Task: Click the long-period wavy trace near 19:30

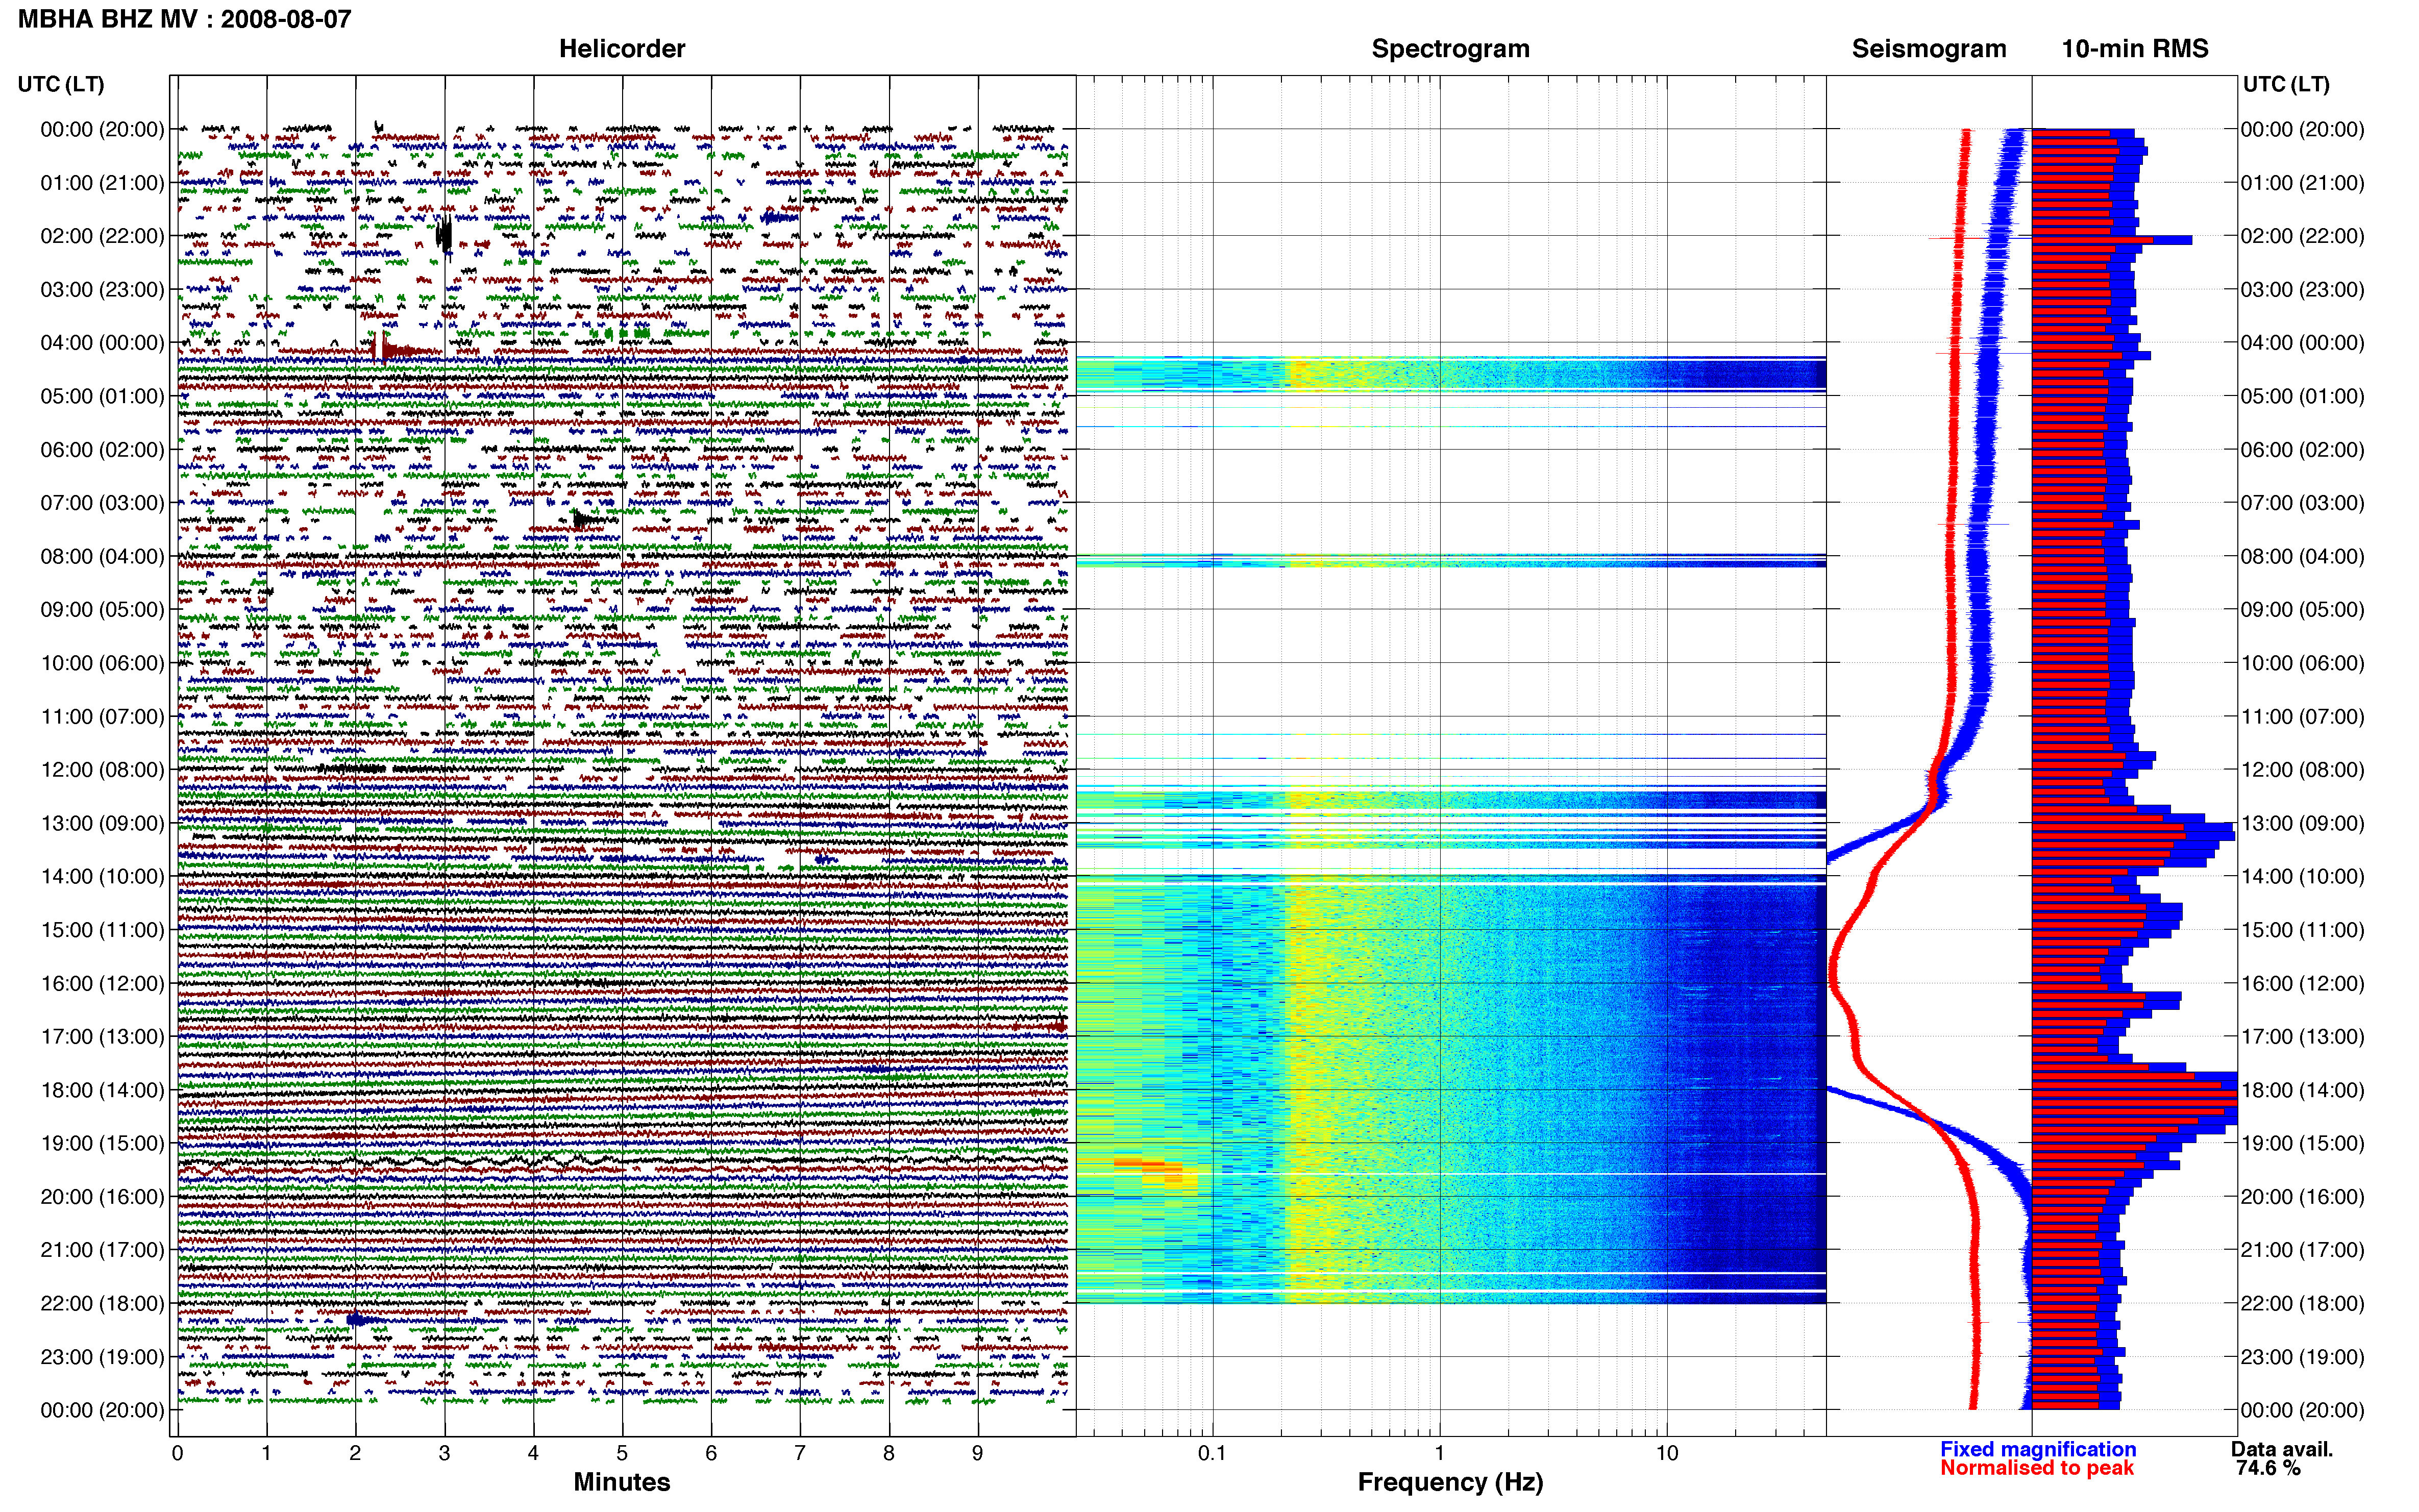Action: [x=622, y=1163]
